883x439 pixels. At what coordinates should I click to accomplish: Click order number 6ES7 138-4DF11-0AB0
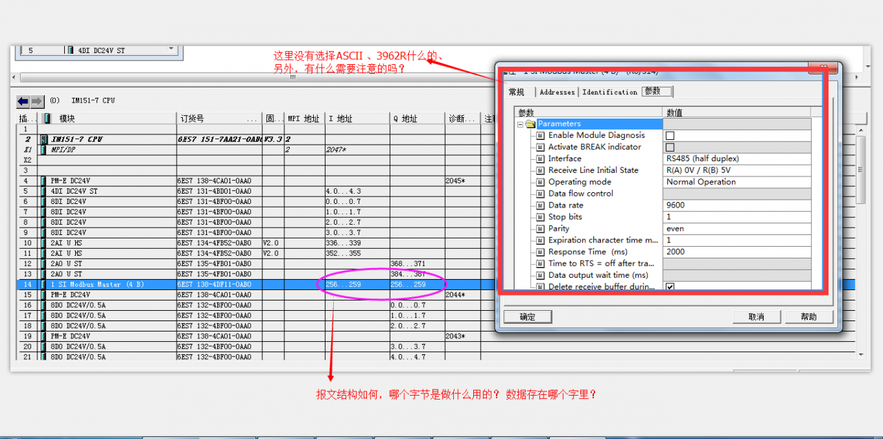click(x=215, y=284)
